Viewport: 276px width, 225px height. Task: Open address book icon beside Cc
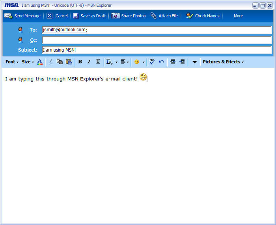pyautogui.click(x=21, y=40)
